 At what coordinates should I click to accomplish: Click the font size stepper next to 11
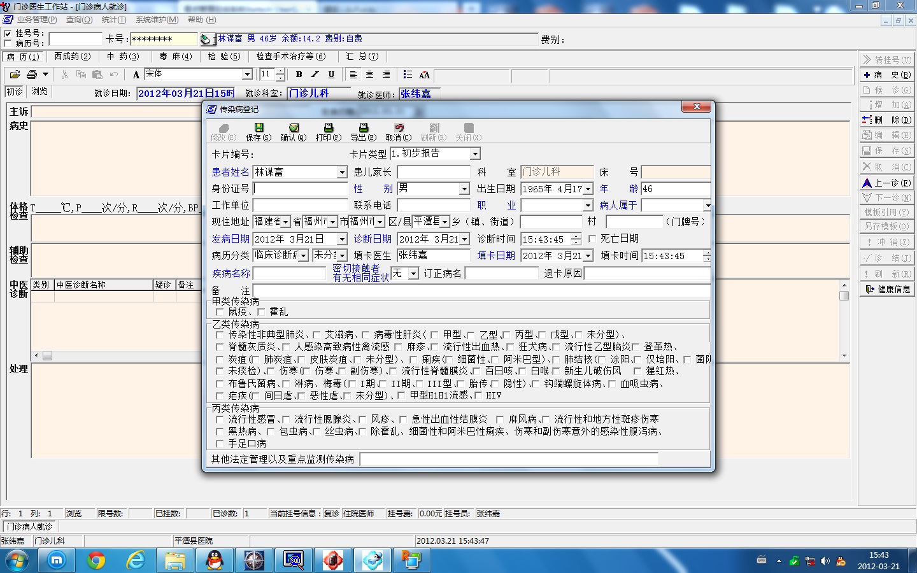point(280,74)
